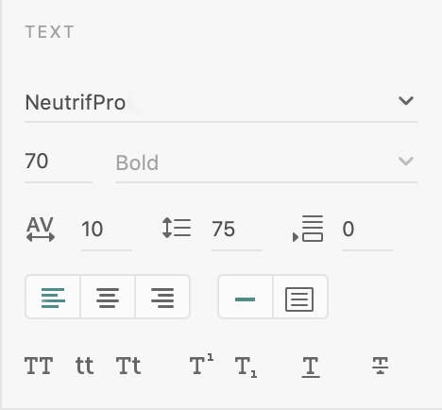The height and width of the screenshot is (410, 442).
Task: Apply lowercase tt text transform
Action: pos(84,366)
